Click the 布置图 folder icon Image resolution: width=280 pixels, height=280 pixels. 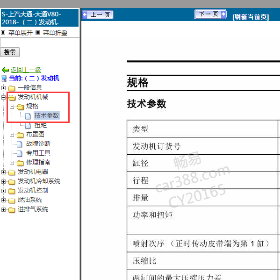click(x=20, y=135)
